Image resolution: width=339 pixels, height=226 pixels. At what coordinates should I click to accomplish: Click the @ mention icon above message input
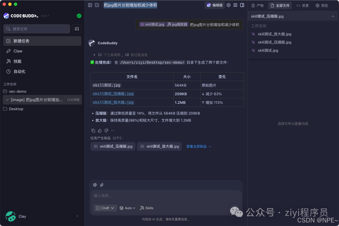95,185
